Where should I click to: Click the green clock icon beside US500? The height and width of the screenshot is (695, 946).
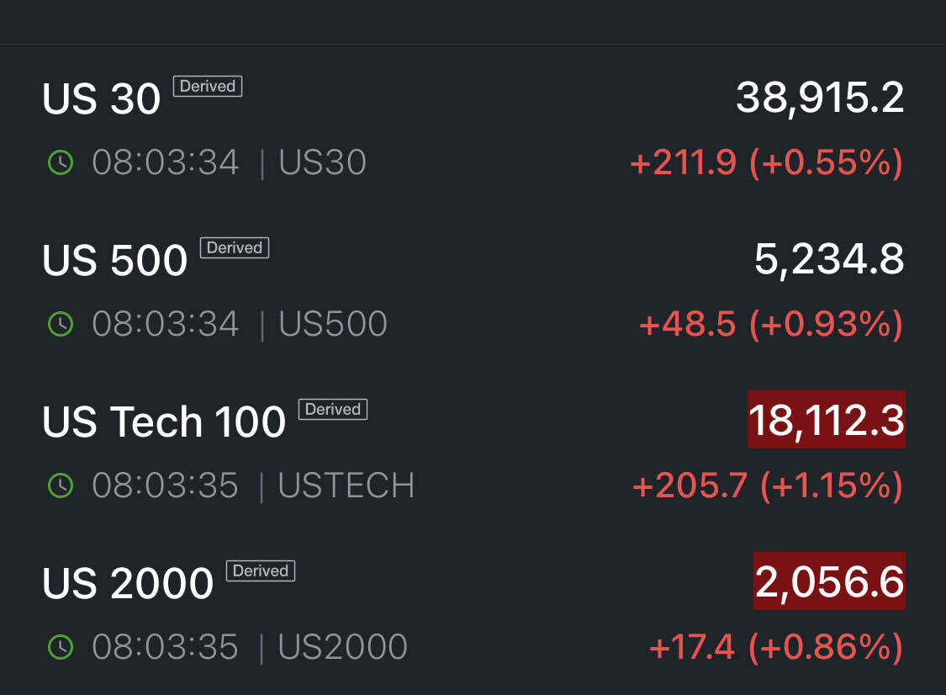pyautogui.click(x=61, y=324)
